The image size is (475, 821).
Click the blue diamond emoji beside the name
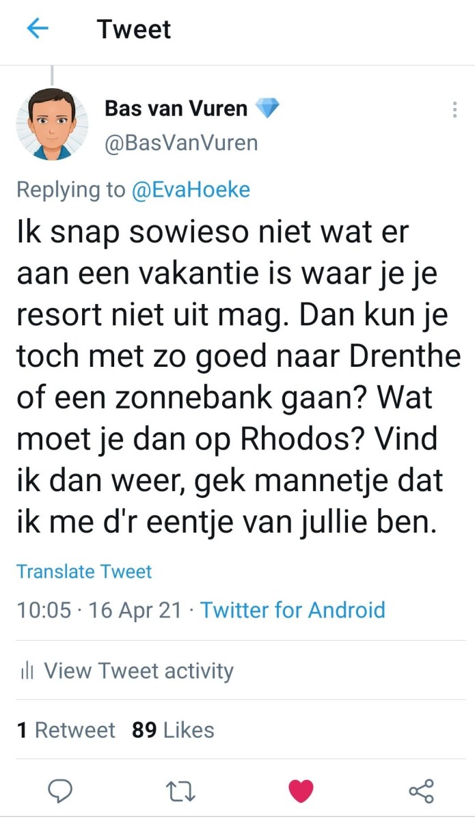point(267,108)
